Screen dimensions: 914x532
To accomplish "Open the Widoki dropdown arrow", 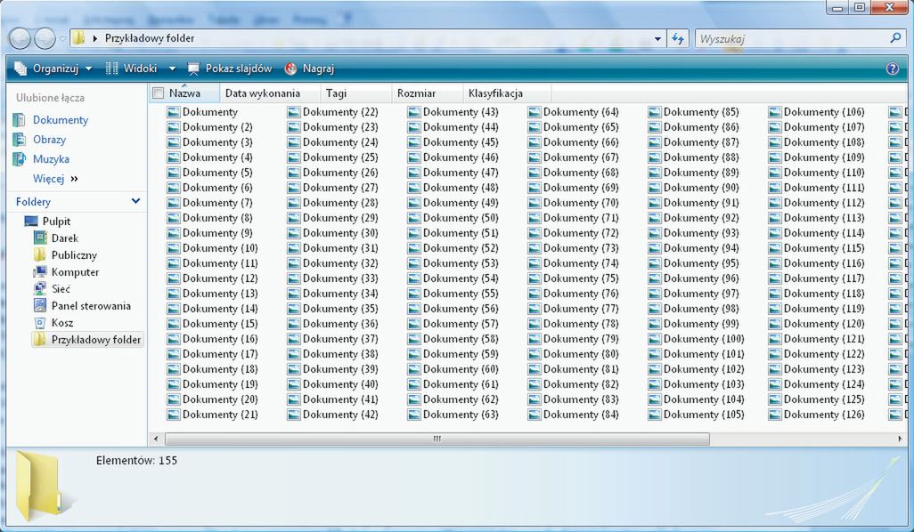I will (x=172, y=69).
